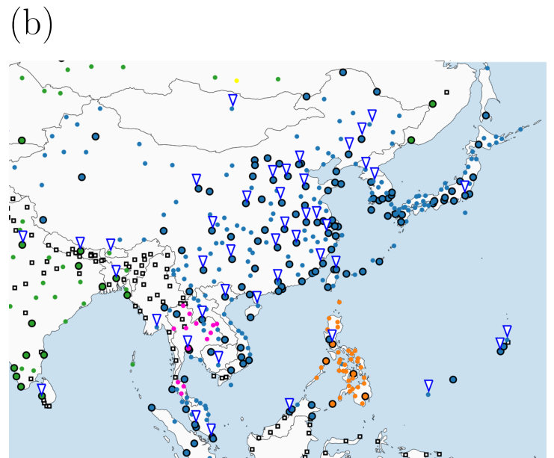
Task: Click the lone square marker in far-east Russia
Action: 446,92
